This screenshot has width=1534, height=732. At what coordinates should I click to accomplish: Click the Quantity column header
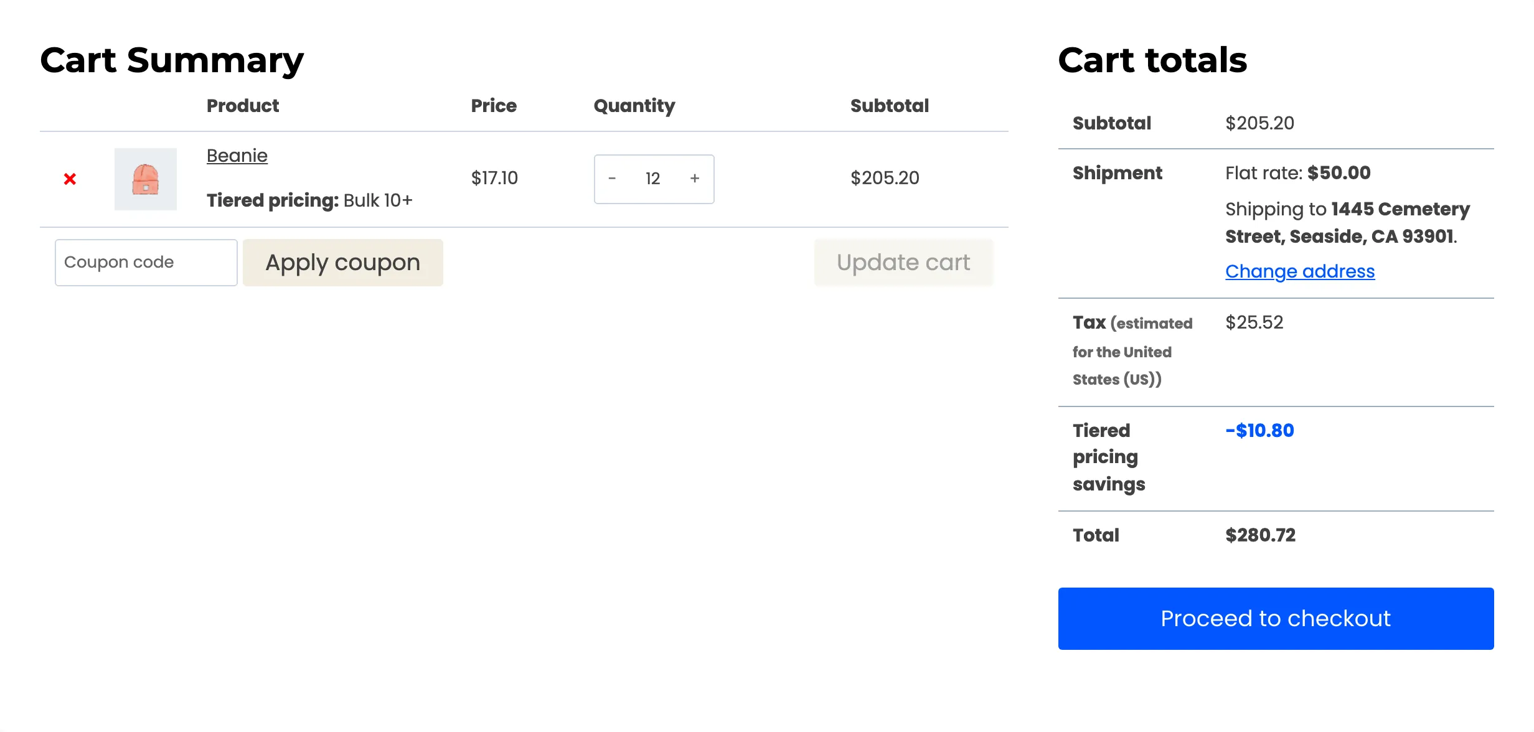pyautogui.click(x=634, y=106)
